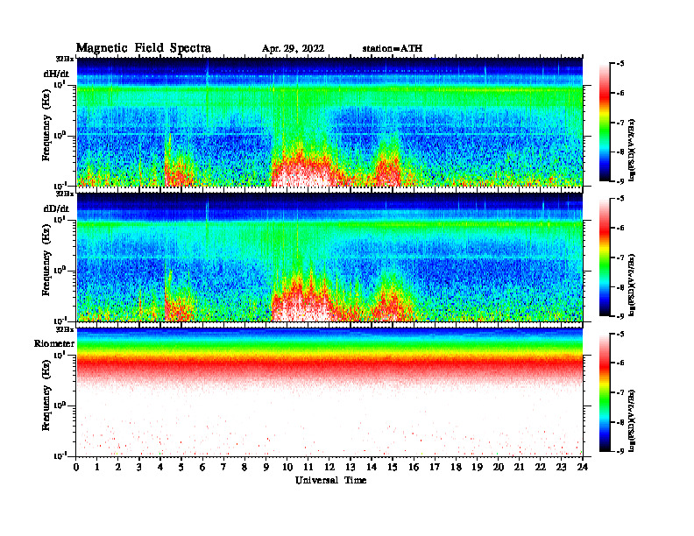Click the hour "20" tick label on the time axis

point(499,467)
